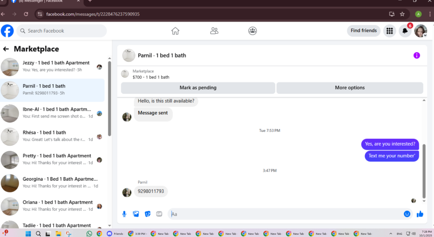Click the address bar URL
Image resolution: width=434 pixels, height=237 pixels.
[93, 14]
